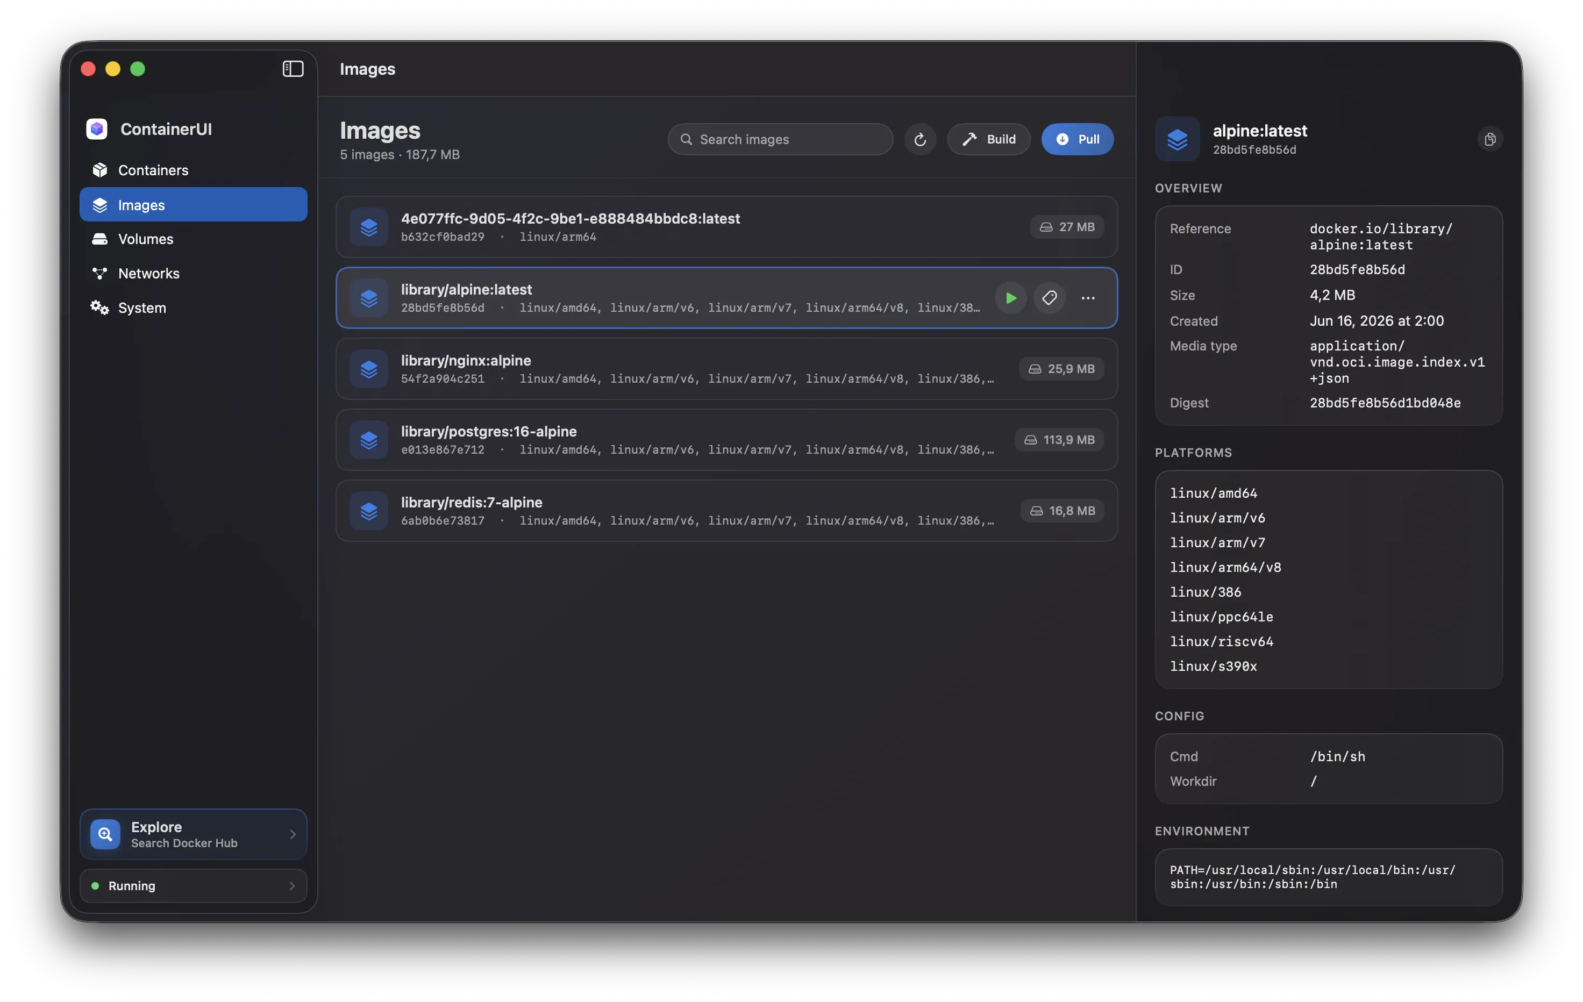The width and height of the screenshot is (1583, 1002).
Task: Tag the library/alpine:latest image
Action: coord(1050,298)
